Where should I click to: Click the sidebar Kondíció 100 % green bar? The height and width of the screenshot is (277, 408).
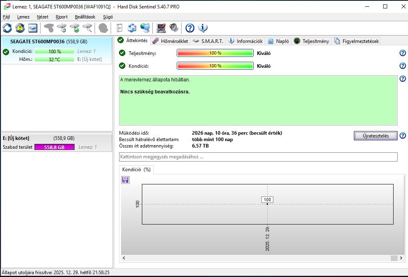point(55,52)
